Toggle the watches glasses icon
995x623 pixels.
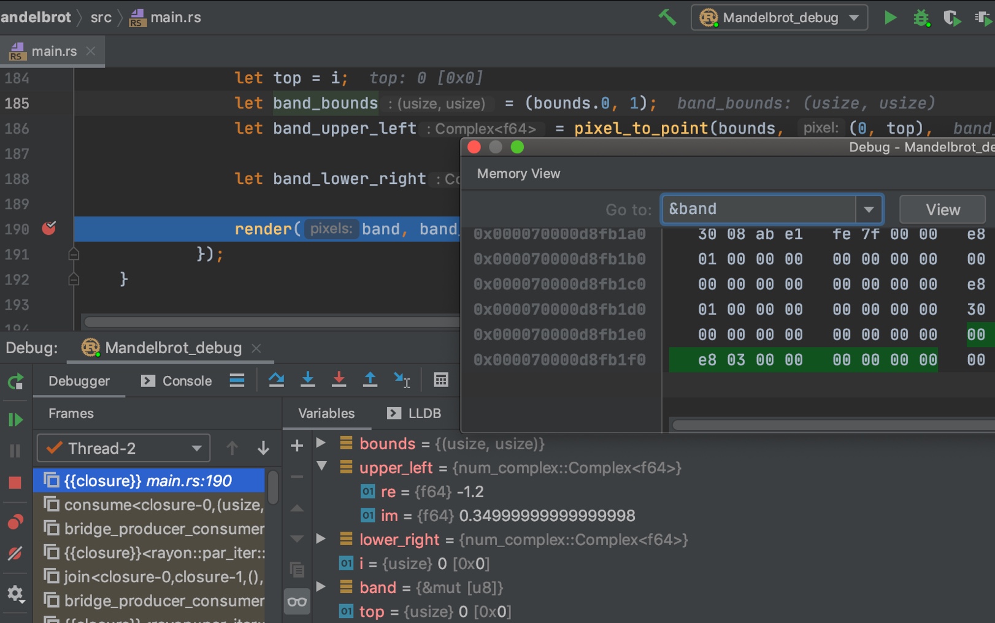(x=297, y=602)
